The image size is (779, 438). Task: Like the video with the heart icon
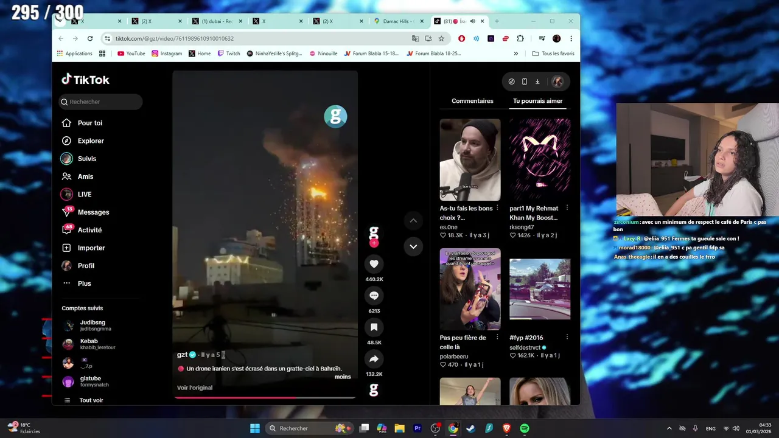[374, 264]
